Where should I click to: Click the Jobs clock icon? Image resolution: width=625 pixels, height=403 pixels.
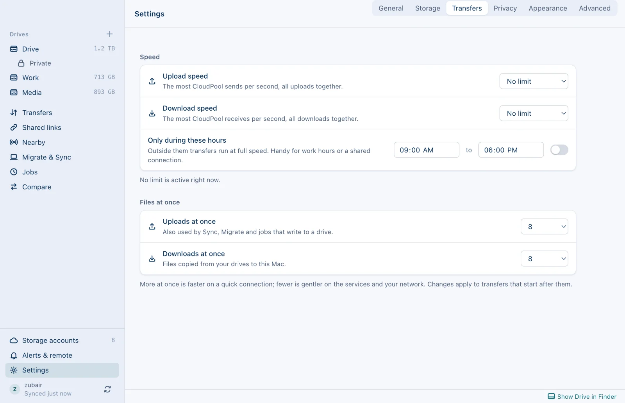14,172
